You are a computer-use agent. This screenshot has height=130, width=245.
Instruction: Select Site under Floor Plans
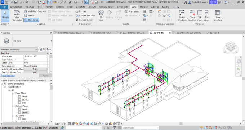point(23,103)
